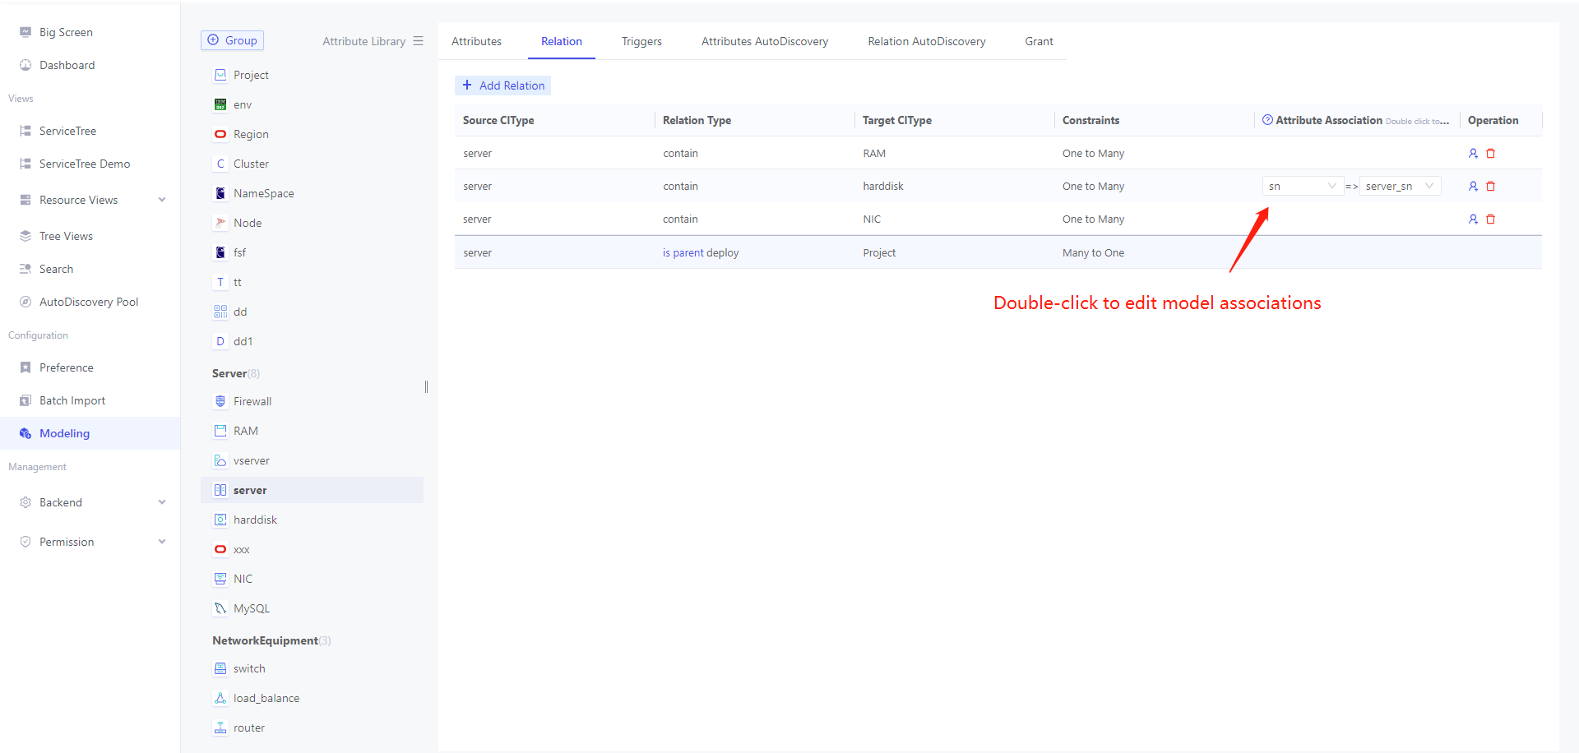This screenshot has height=753, width=1579.
Task: Click the panel resize handle
Action: coord(426,386)
